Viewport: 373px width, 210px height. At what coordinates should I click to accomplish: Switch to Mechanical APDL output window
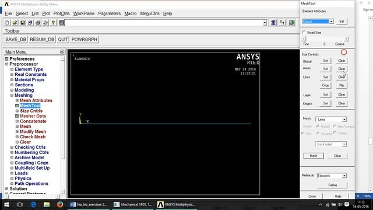tap(133, 205)
